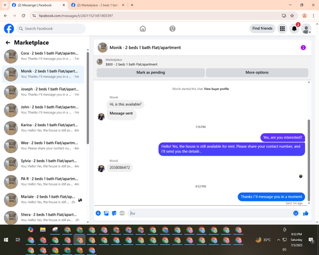The width and height of the screenshot is (319, 255).
Task: Click the 'Yes, are you interested?' message
Action: (283, 138)
